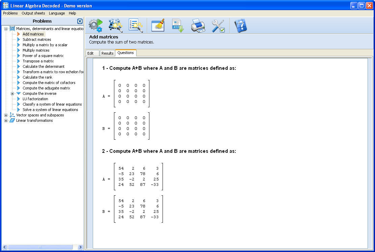Open the Output sheets menu
Image resolution: width=375 pixels, height=252 pixels.
[x=33, y=13]
